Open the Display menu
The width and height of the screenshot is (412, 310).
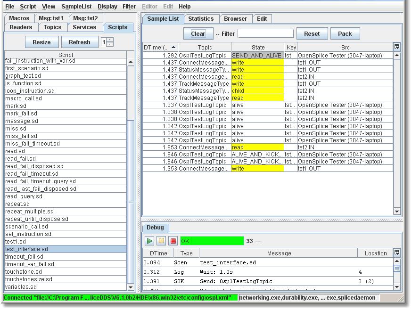click(107, 7)
